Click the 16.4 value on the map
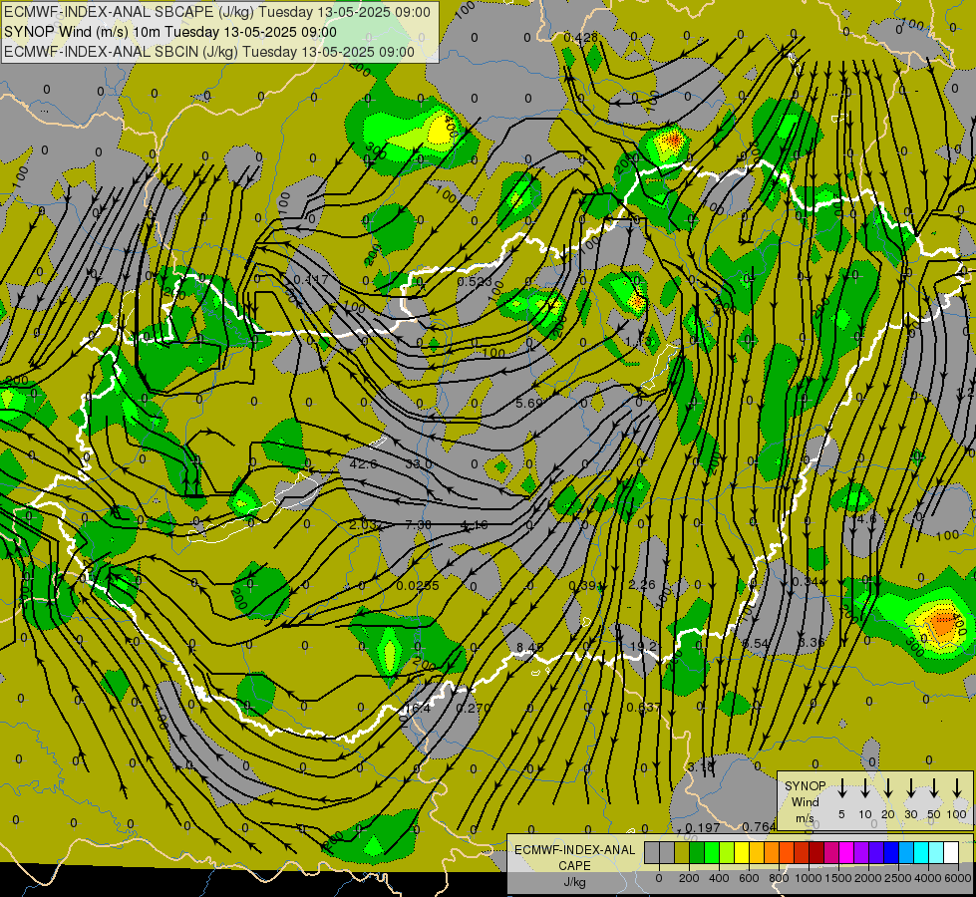The width and height of the screenshot is (976, 897). (x=418, y=709)
